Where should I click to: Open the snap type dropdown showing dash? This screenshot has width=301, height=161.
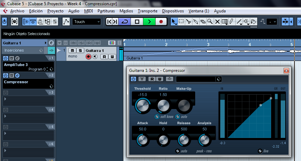pos(272,22)
